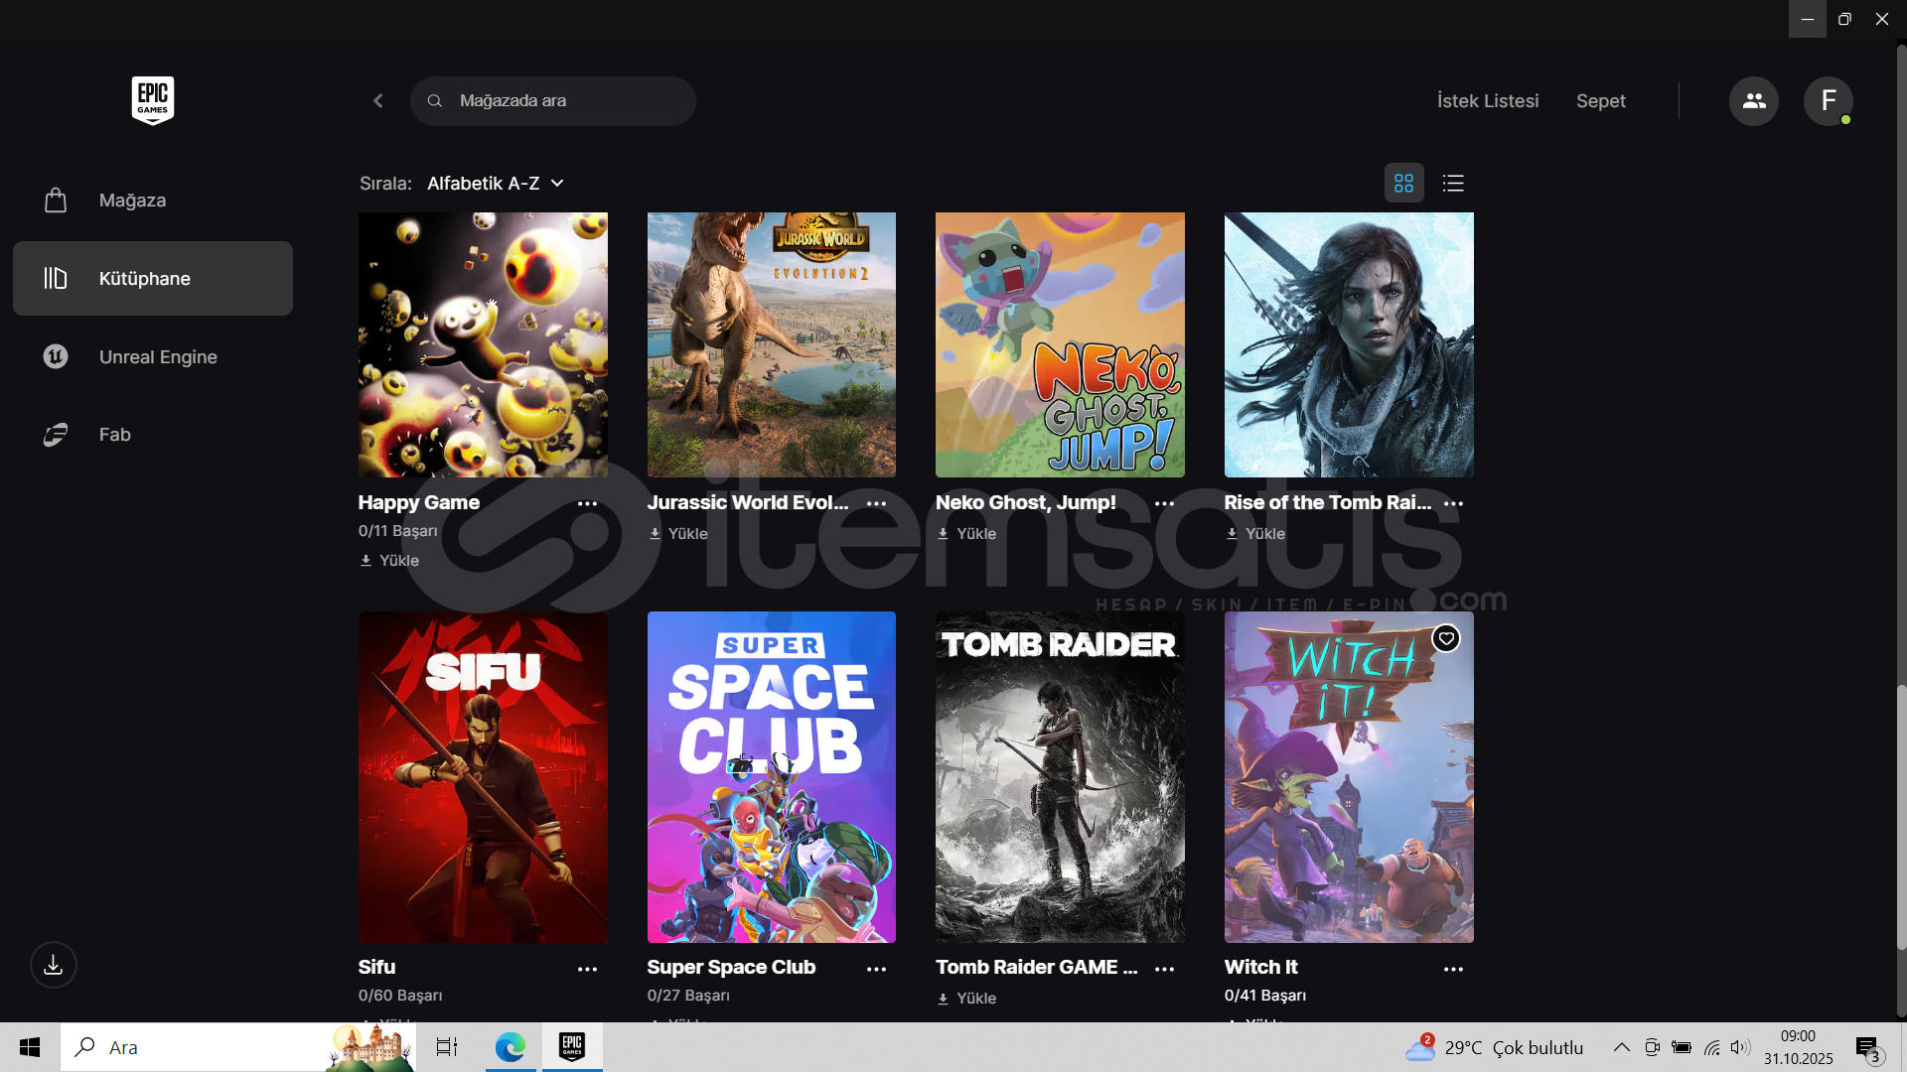Open the profile account menu

coord(1829,100)
